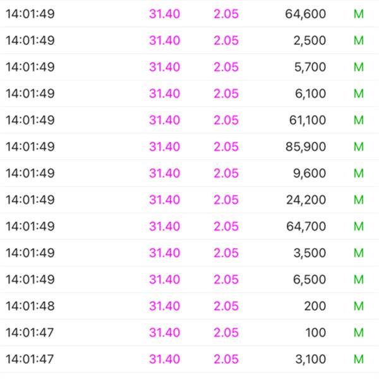Click the M marker beside volume 3,100
This screenshot has width=379, height=379.
[x=359, y=359]
